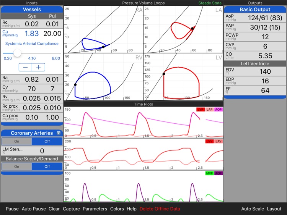Image resolution: width=287 pixels, height=215 pixels.
Task: Click the AoP output row 124/61 (83)
Action: tap(255, 18)
